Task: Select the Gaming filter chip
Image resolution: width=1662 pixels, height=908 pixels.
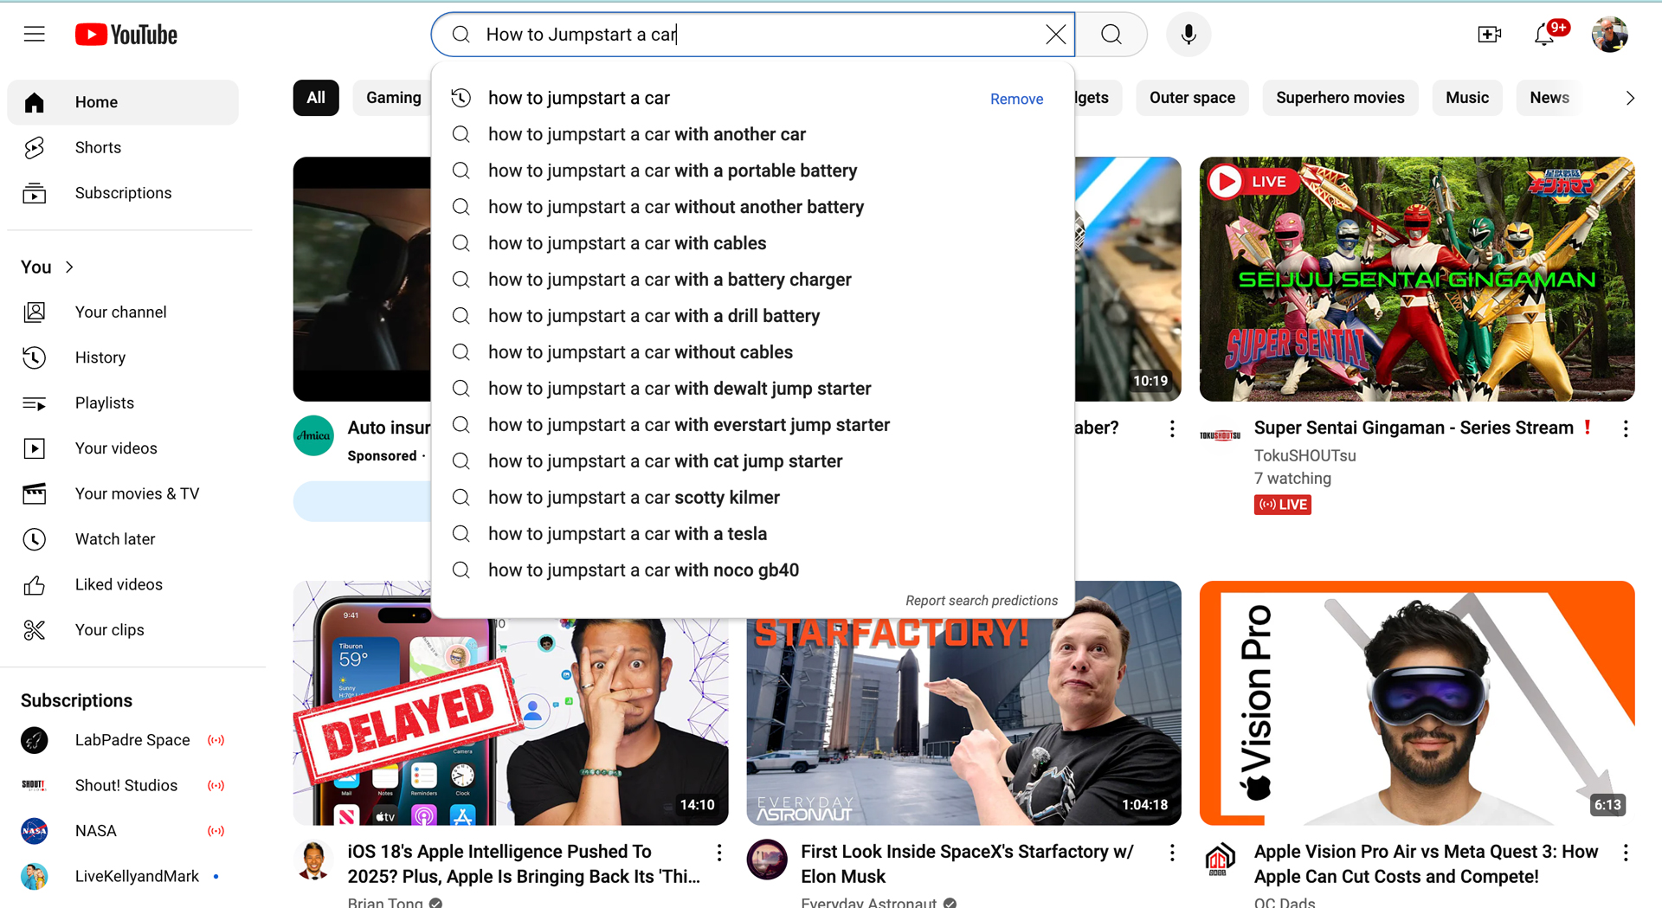Action: pyautogui.click(x=394, y=98)
